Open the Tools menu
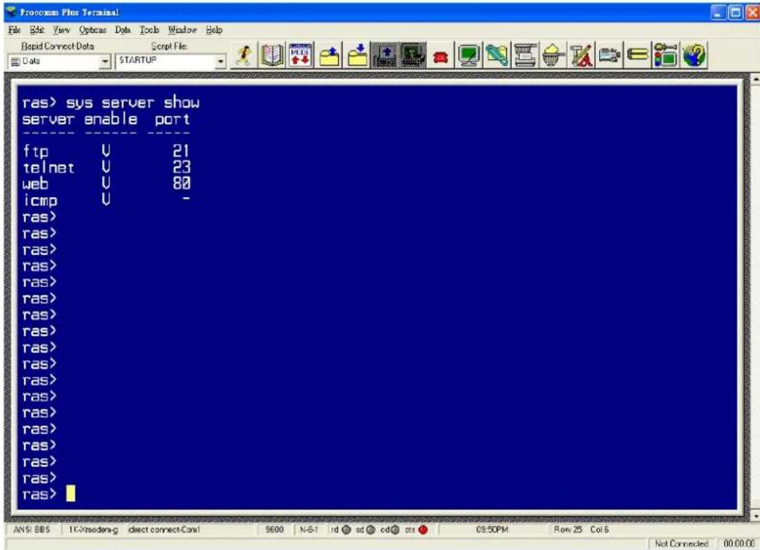This screenshot has width=760, height=550. click(x=150, y=30)
